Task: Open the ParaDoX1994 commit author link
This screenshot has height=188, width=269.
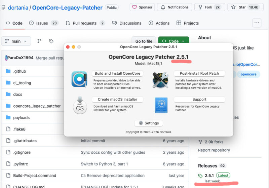Action: coord(20,58)
